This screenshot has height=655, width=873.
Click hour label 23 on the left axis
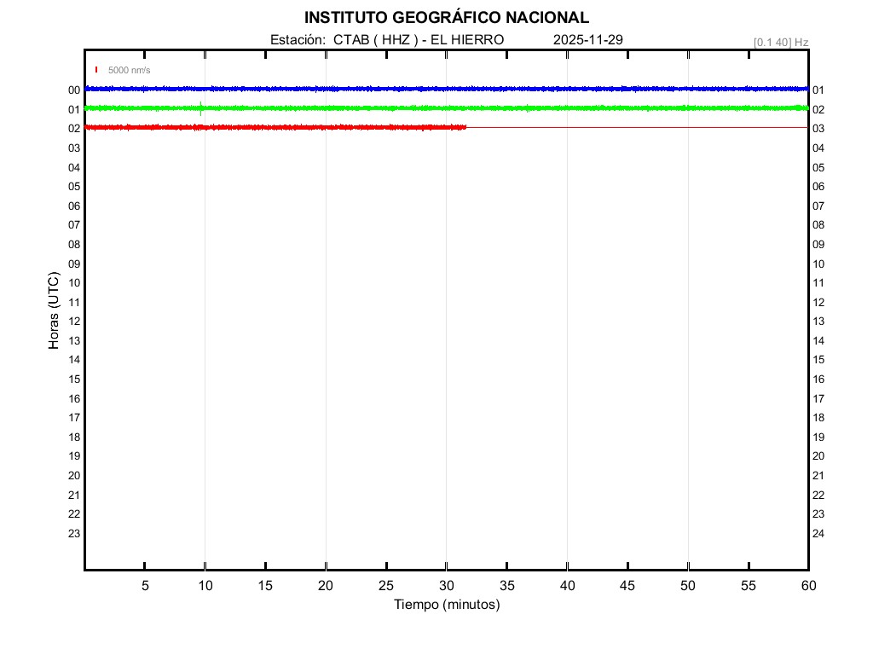[x=74, y=534]
